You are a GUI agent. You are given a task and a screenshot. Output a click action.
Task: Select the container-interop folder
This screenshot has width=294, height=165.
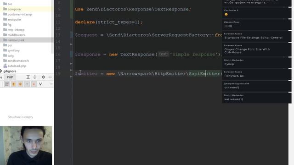[x=20, y=14]
